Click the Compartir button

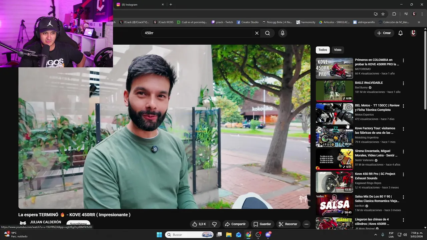[235, 224]
